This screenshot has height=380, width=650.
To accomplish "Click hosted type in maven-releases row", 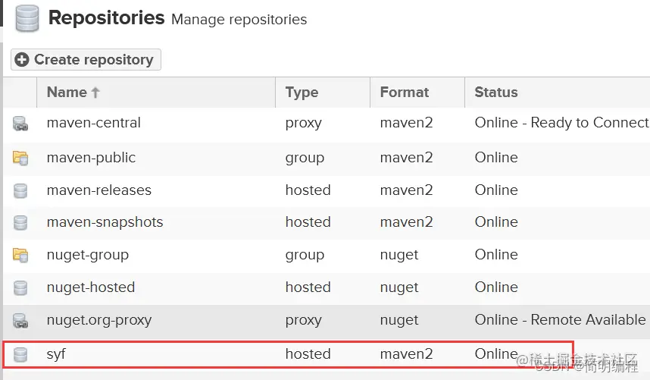I will (x=308, y=190).
